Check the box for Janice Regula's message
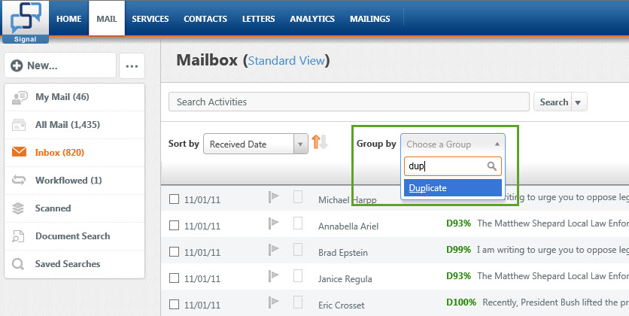This screenshot has height=316, width=629. tap(174, 278)
